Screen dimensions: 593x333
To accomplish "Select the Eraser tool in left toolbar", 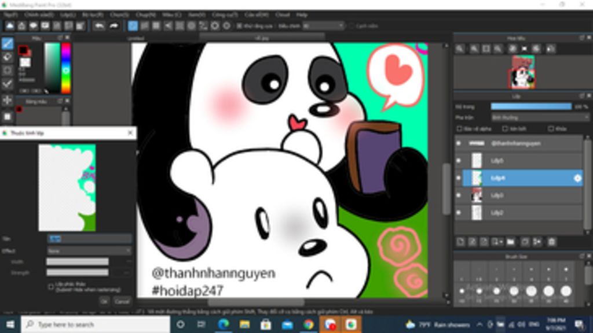I will click(x=8, y=57).
